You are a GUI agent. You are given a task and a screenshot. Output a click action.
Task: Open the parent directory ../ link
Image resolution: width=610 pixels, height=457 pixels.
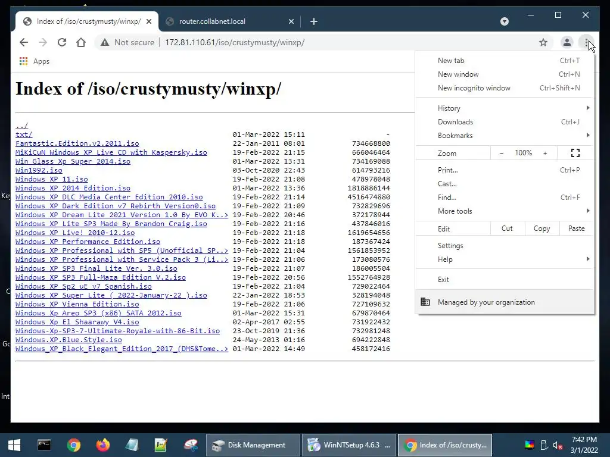(22, 126)
